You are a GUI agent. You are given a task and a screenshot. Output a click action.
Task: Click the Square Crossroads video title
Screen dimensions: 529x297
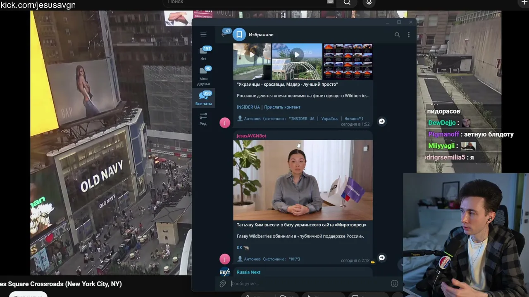pyautogui.click(x=61, y=284)
